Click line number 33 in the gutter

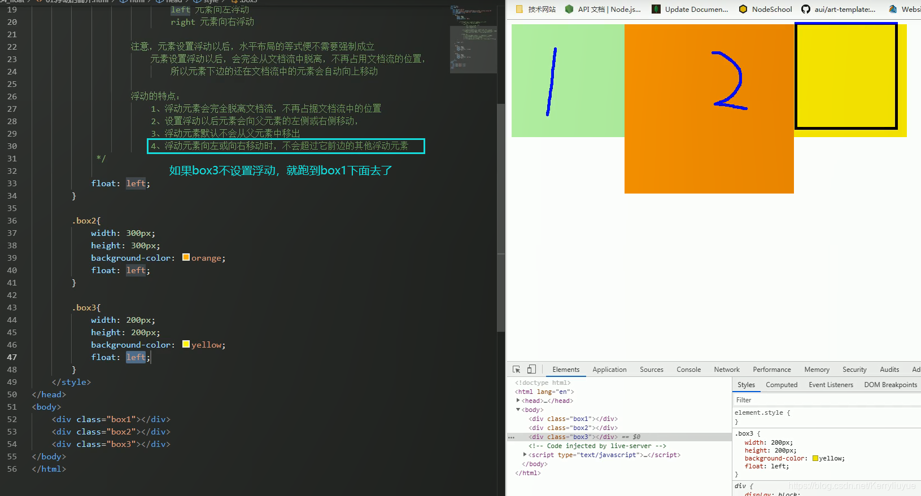click(x=12, y=183)
